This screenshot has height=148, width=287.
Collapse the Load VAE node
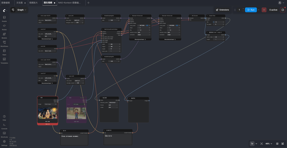pos(39,46)
